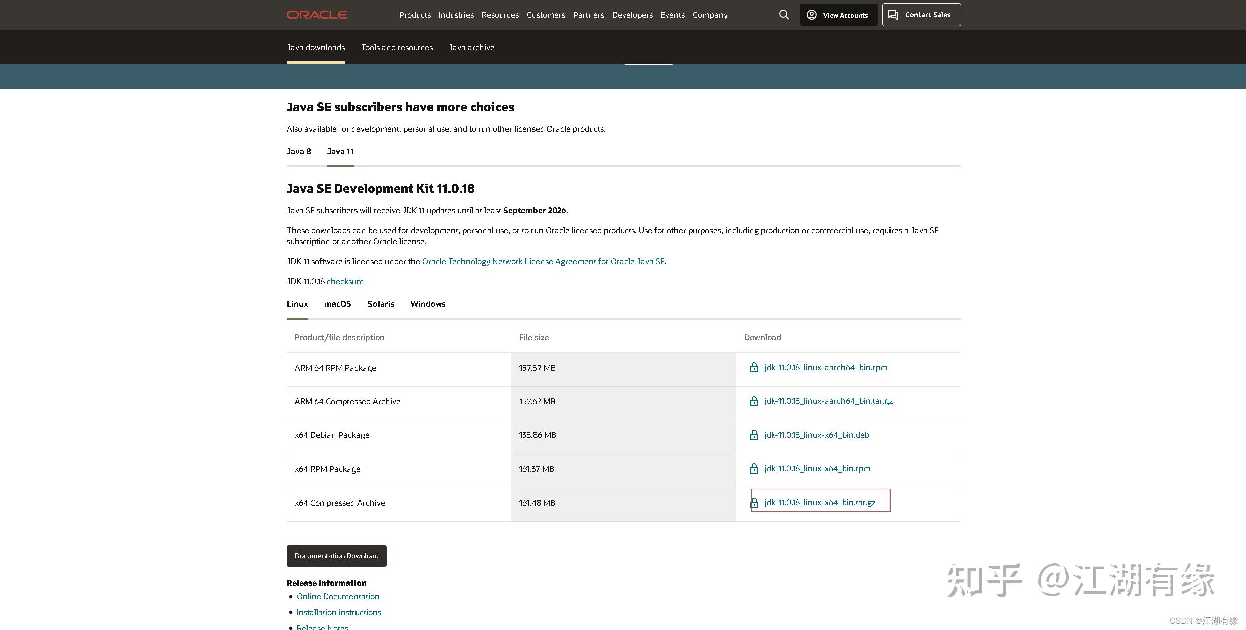Switch to Tools and resources tab
Image resolution: width=1246 pixels, height=630 pixels.
point(397,47)
